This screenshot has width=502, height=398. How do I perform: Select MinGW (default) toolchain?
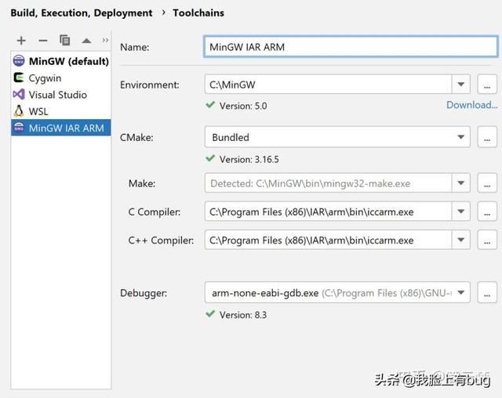[x=61, y=61]
